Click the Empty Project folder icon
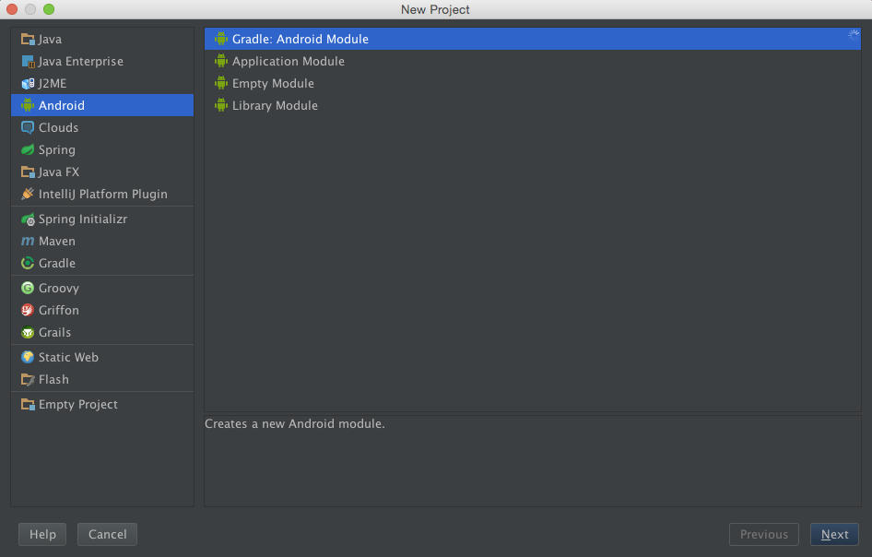This screenshot has height=557, width=872. click(x=28, y=404)
